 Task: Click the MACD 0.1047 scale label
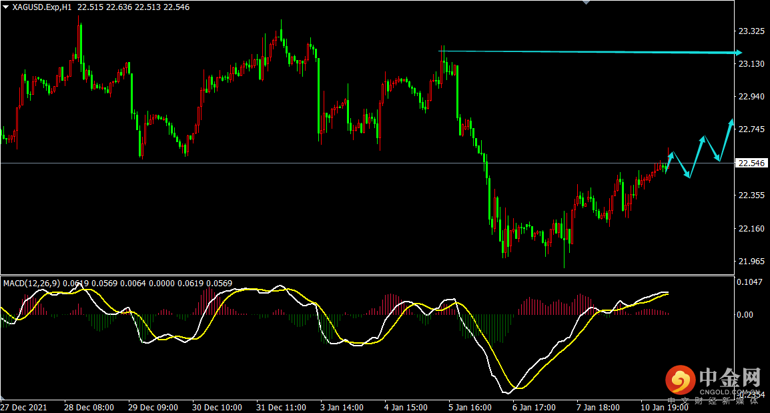[x=750, y=283]
